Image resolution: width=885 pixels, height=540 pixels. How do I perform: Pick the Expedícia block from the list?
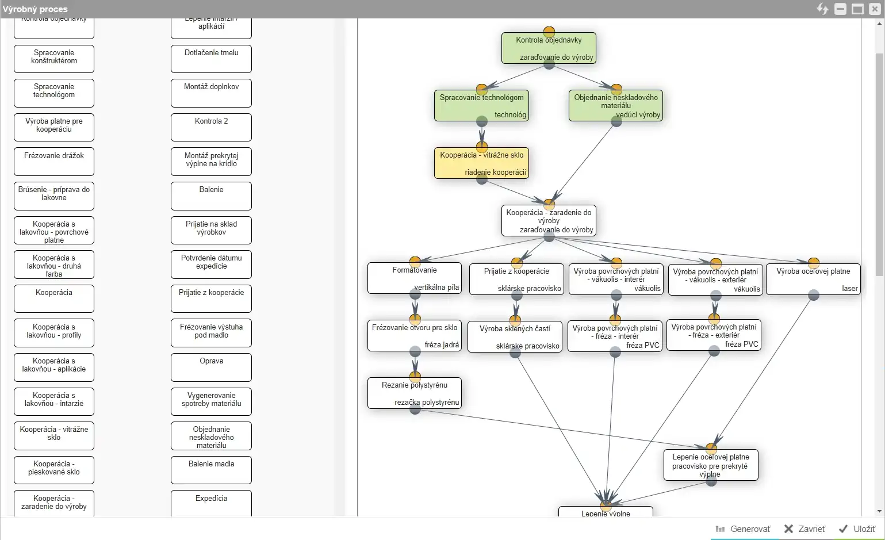(x=211, y=502)
